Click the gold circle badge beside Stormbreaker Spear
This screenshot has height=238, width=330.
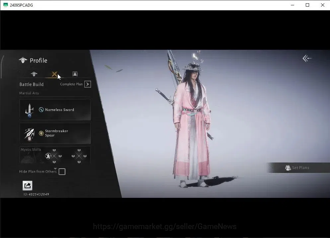click(41, 133)
